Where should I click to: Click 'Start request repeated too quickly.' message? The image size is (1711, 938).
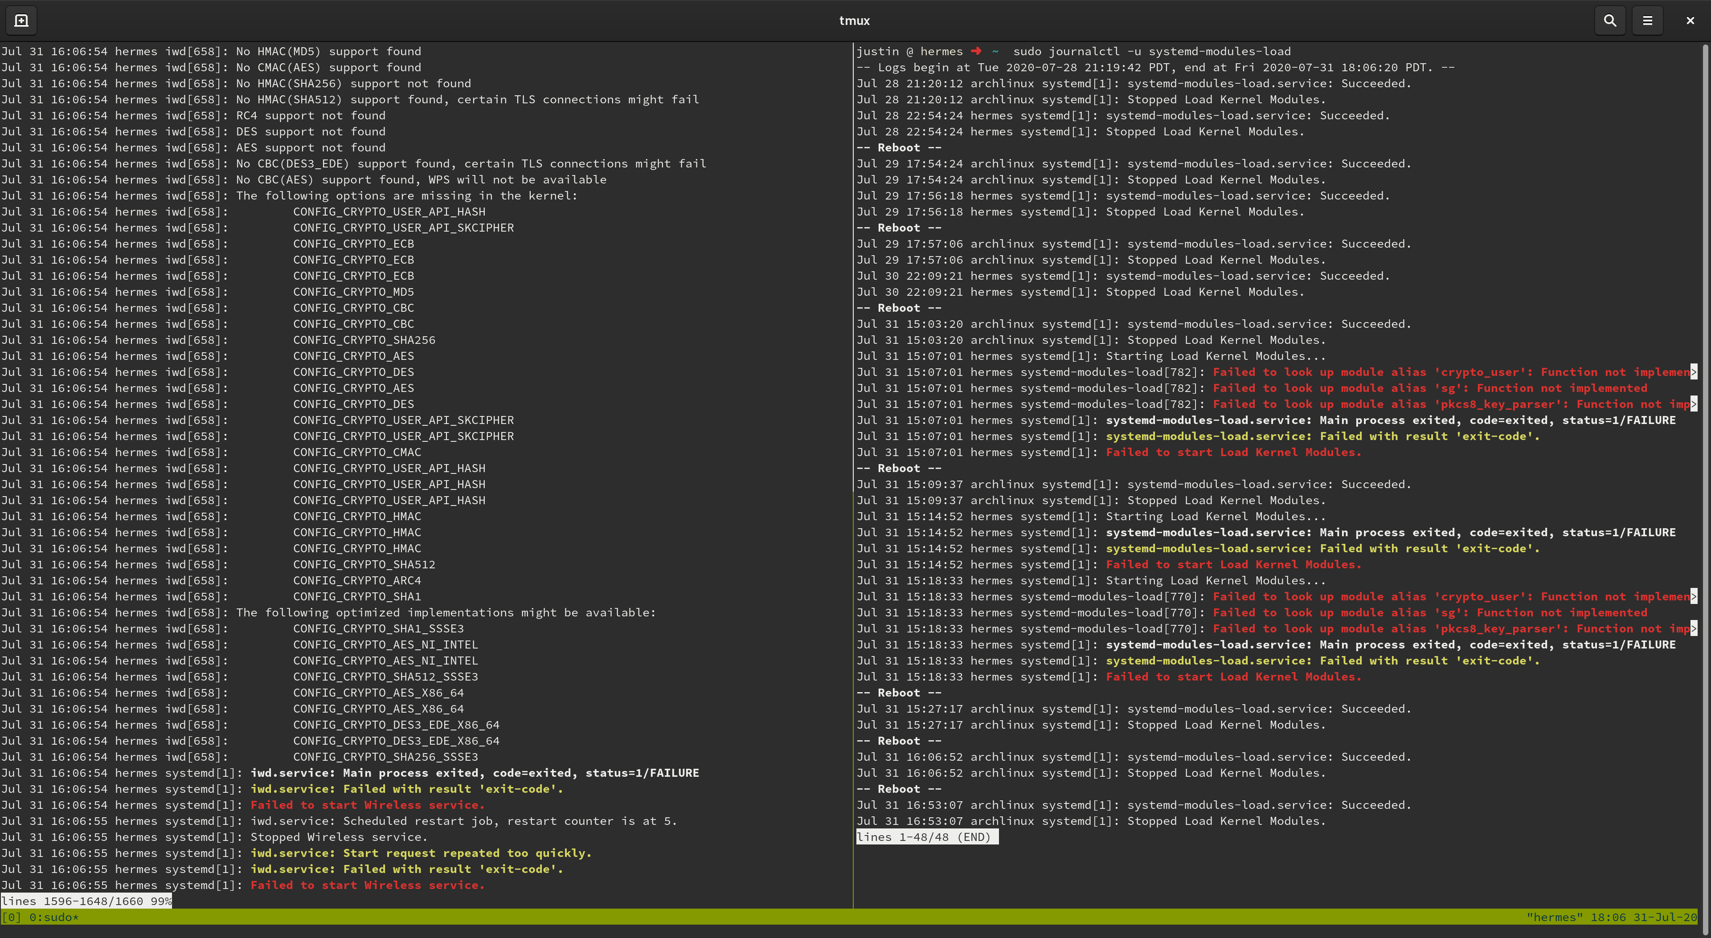click(x=467, y=853)
